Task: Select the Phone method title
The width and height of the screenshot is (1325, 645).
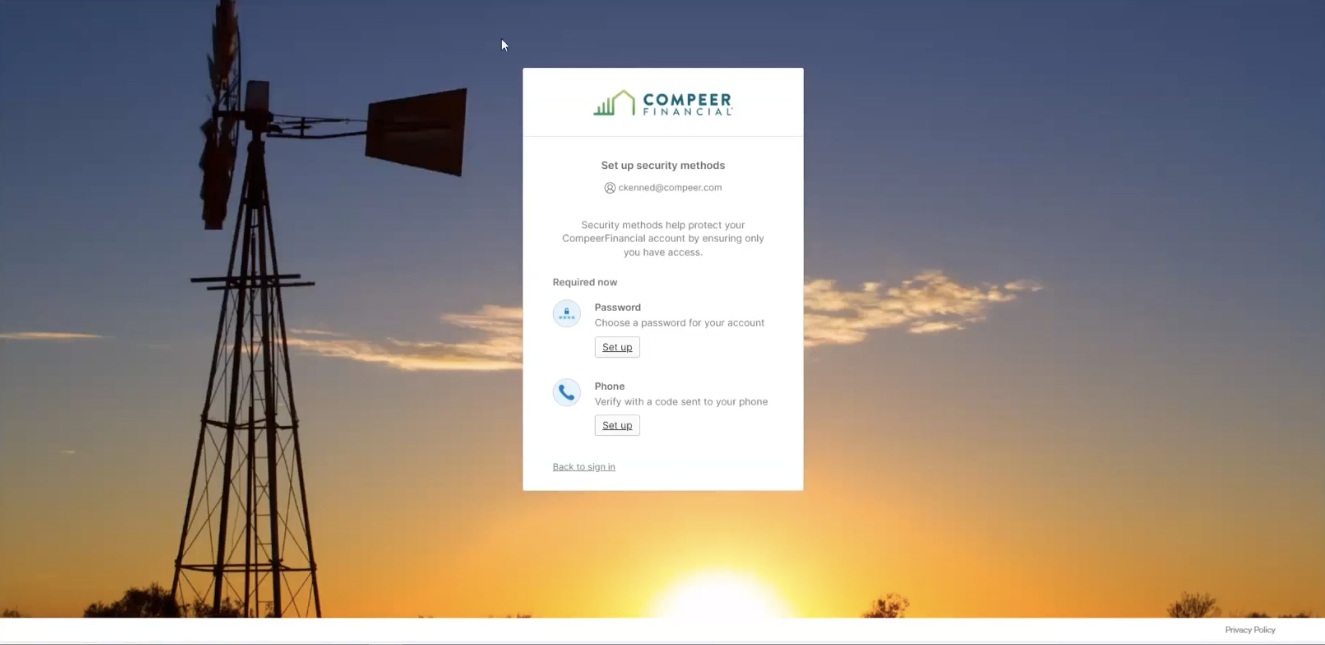Action: pyautogui.click(x=609, y=386)
